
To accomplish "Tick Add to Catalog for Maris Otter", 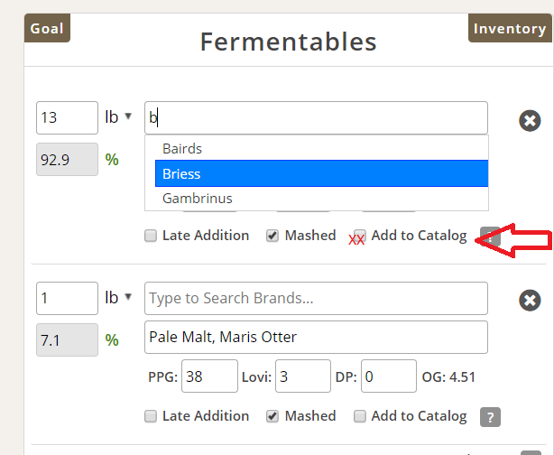I will click(x=360, y=416).
